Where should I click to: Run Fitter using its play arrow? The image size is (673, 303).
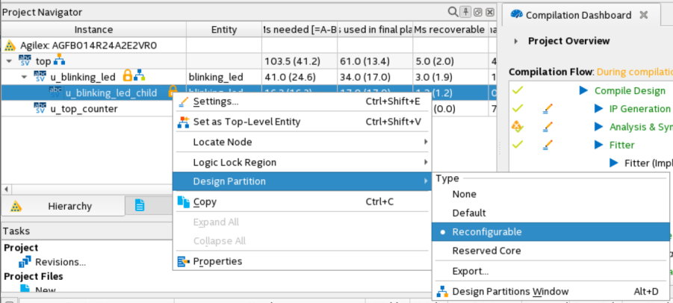[598, 145]
